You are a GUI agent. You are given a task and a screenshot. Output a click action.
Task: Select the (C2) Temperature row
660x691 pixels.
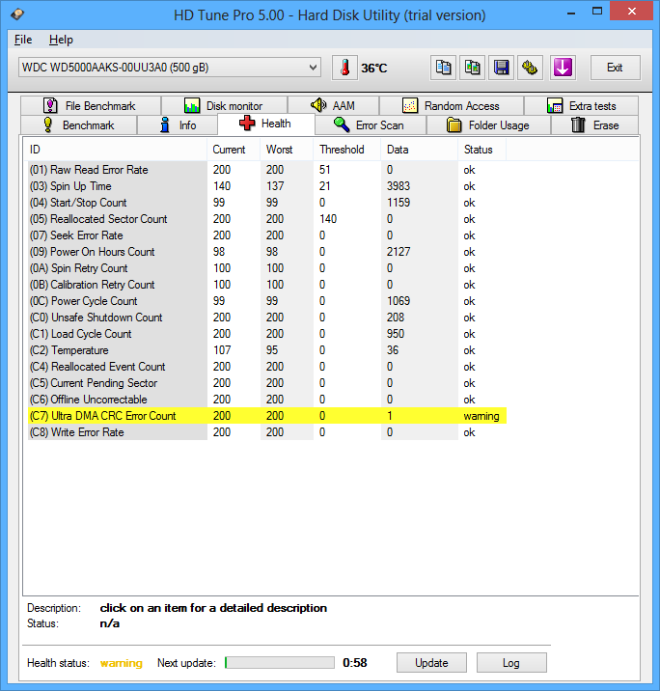click(267, 350)
